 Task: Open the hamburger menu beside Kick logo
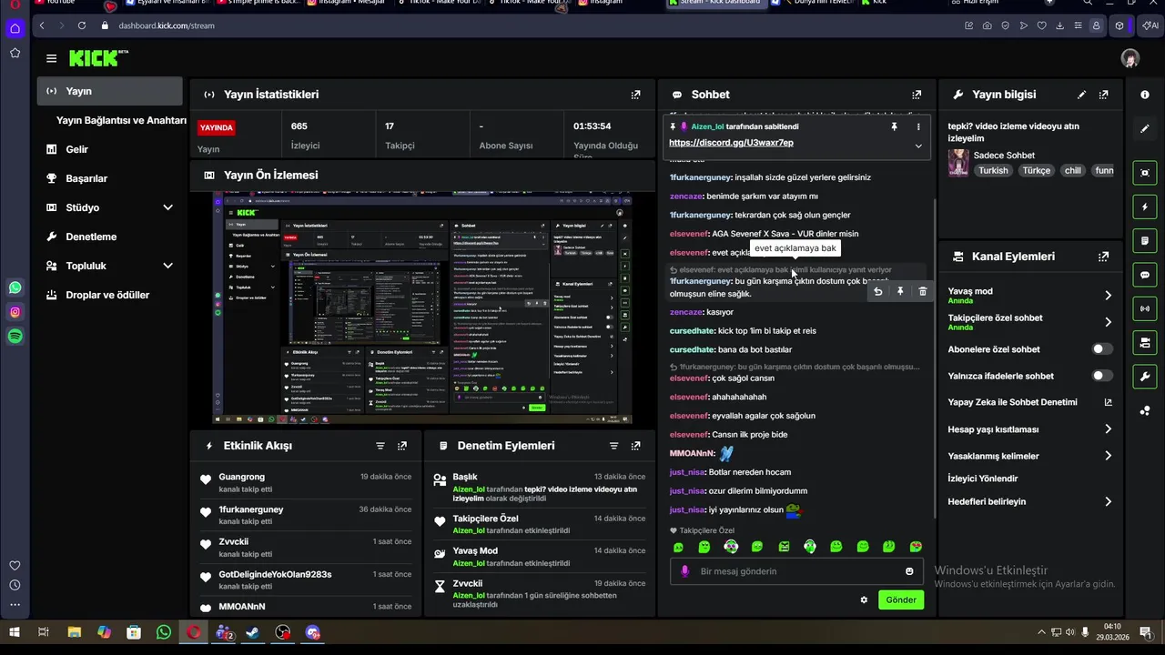click(x=51, y=58)
